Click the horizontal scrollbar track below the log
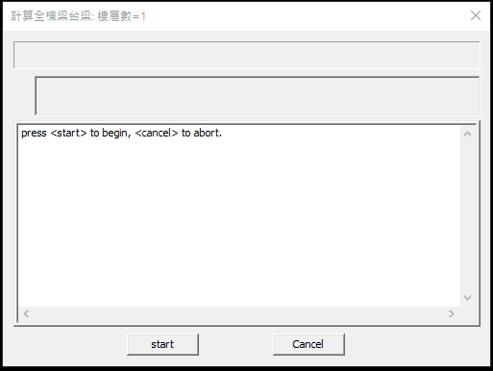Viewport: 493px width, 371px height. 238,314
